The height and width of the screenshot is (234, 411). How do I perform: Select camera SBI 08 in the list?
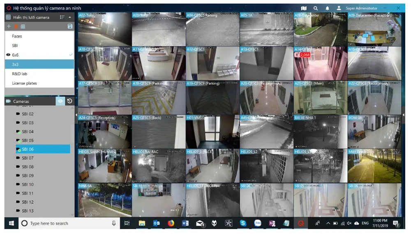click(x=43, y=167)
